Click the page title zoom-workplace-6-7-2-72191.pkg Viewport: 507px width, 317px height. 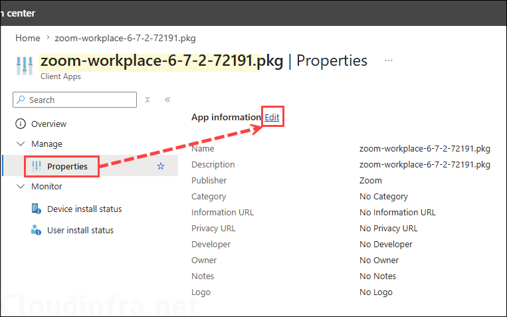(x=161, y=61)
